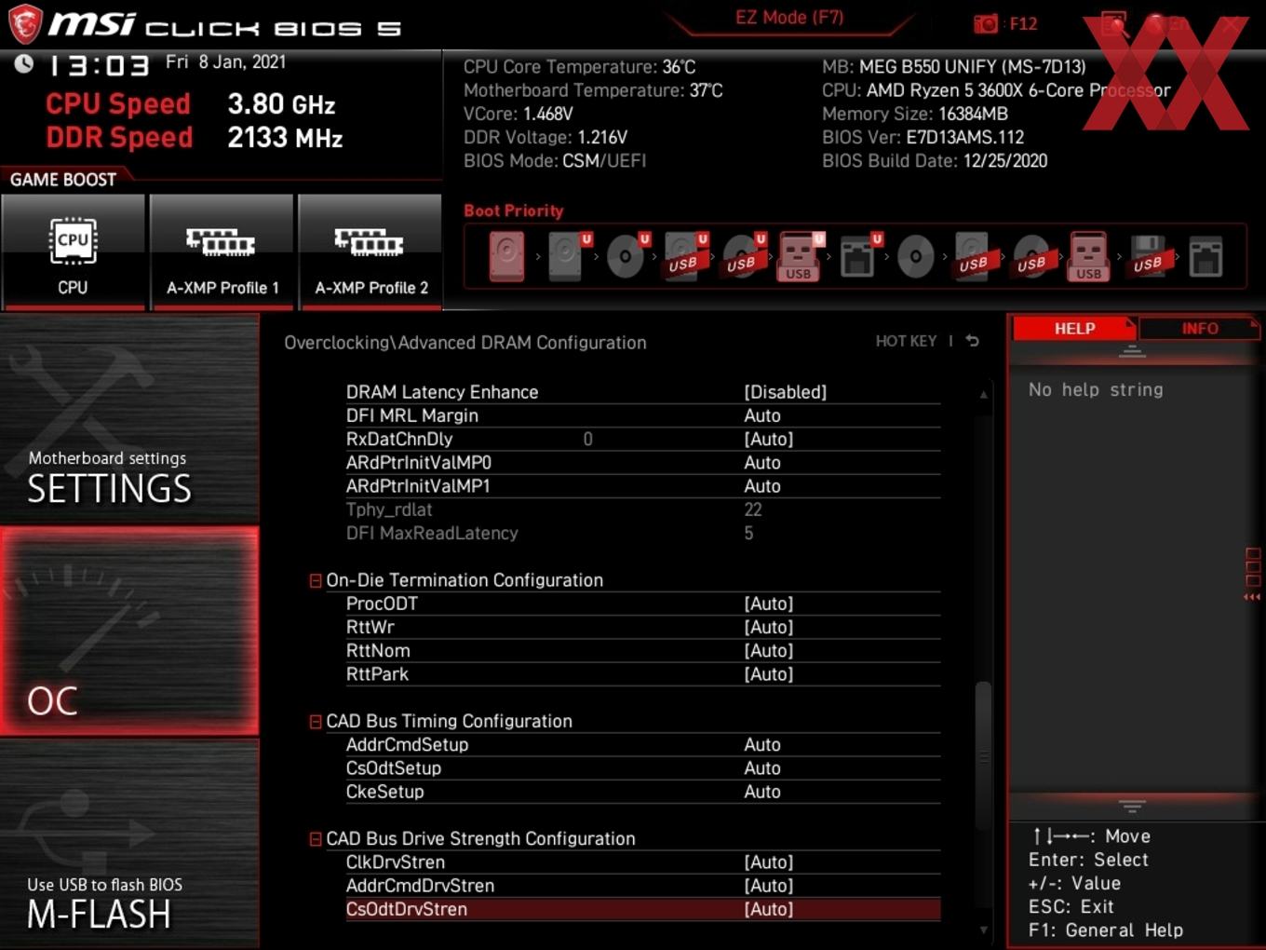Click the DFI MRL Margin Auto value field
The height and width of the screenshot is (950, 1266).
click(x=762, y=415)
